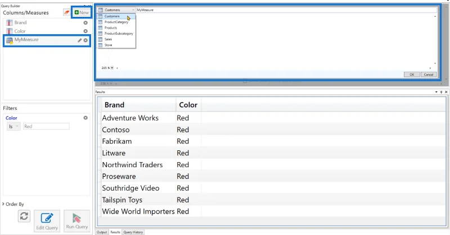Click the circular refresh icon button

24,216
